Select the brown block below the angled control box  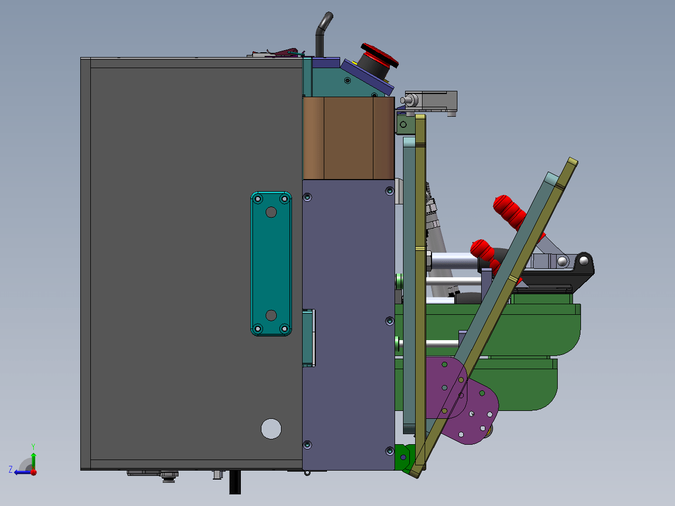tap(349, 138)
